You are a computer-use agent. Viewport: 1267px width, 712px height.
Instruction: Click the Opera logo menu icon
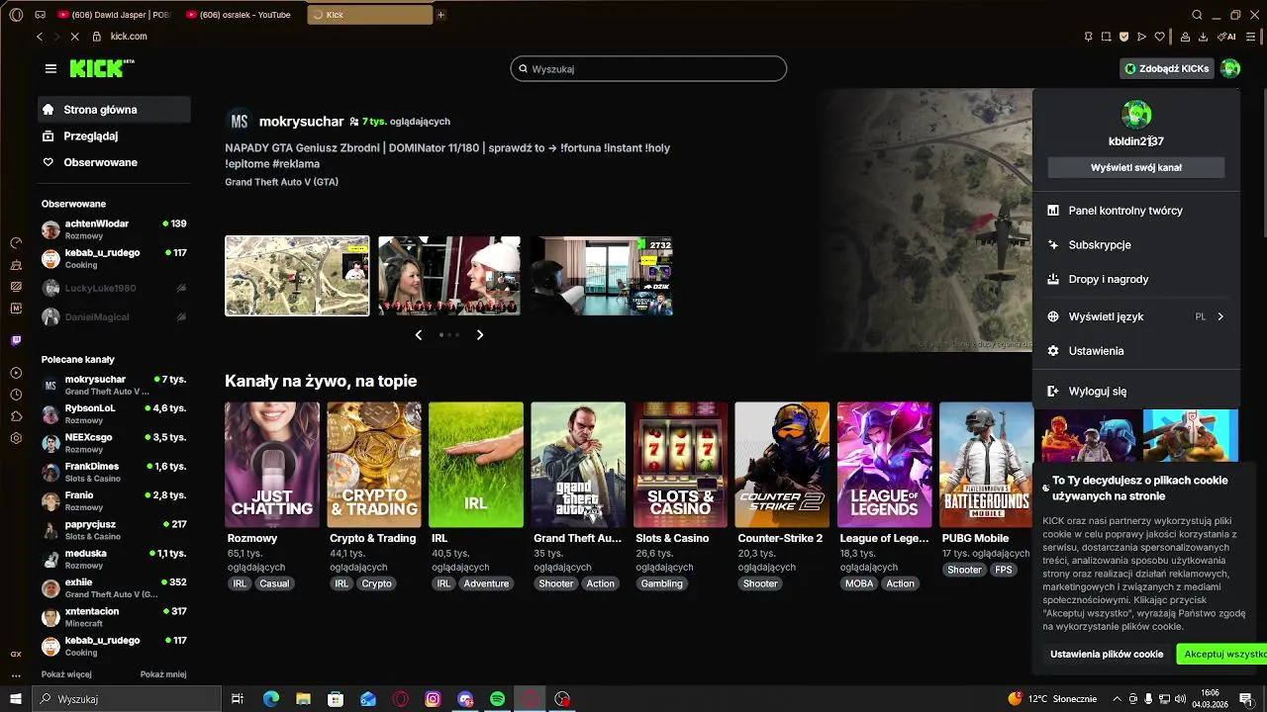point(16,15)
